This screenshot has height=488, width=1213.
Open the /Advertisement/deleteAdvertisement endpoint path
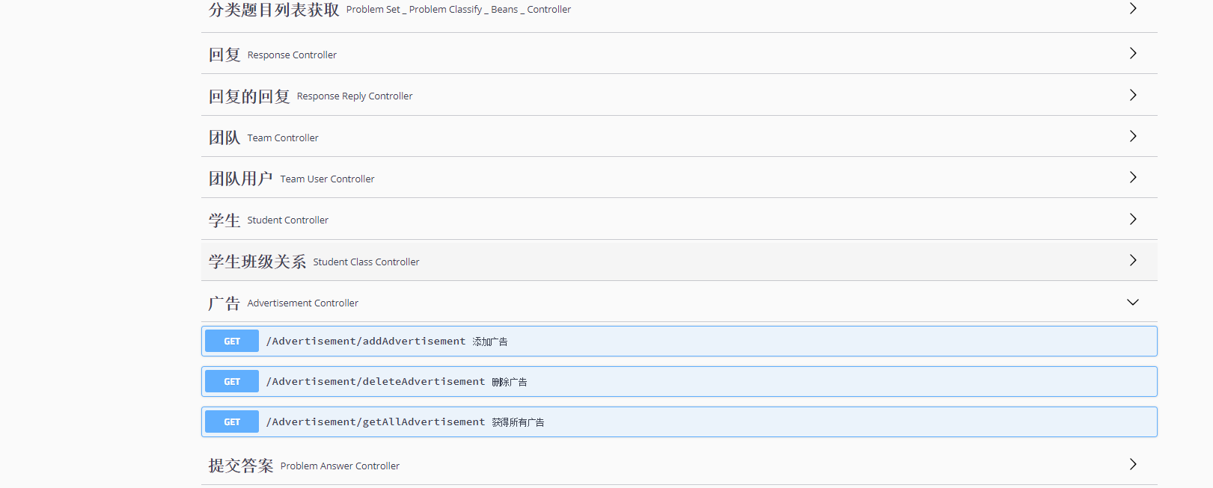click(x=376, y=381)
